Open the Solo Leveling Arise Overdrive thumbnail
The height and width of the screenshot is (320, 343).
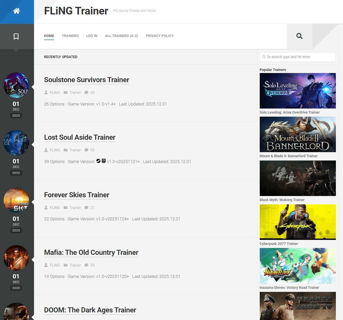tap(298, 91)
